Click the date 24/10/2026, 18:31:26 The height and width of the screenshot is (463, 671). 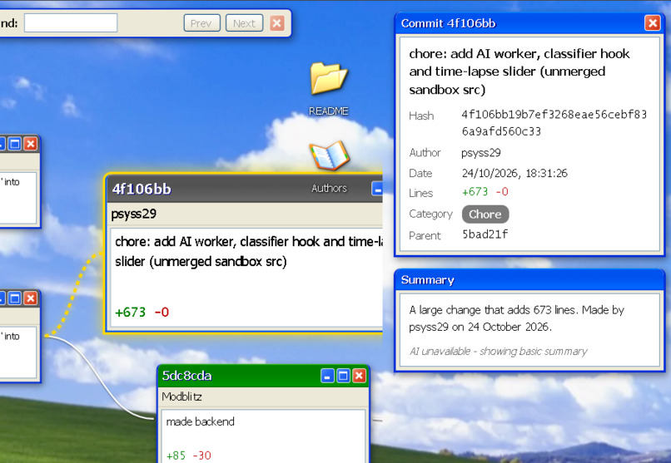[x=514, y=173]
